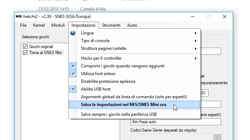Viewport: 250px width, 140px height.
Task: Uncheck the Torna al SNES Mini checkbox
Action: (25, 53)
